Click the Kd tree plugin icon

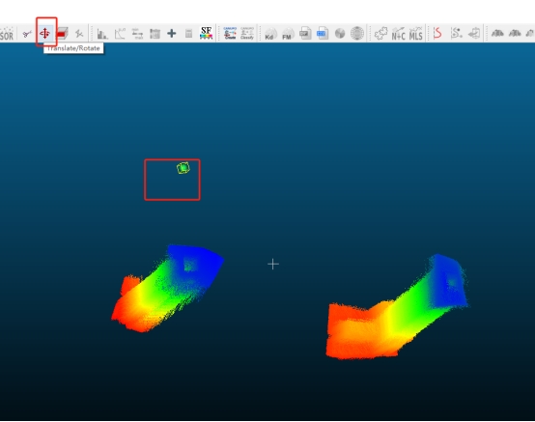(271, 34)
